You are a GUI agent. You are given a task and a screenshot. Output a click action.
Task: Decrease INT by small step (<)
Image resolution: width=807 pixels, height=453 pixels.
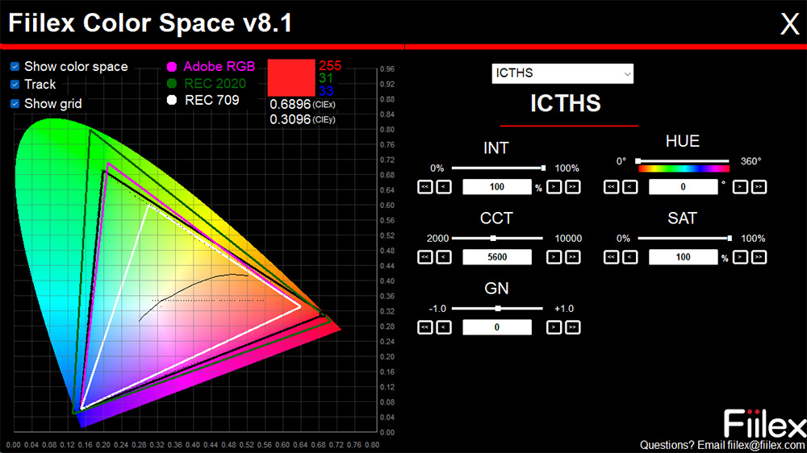pos(444,187)
